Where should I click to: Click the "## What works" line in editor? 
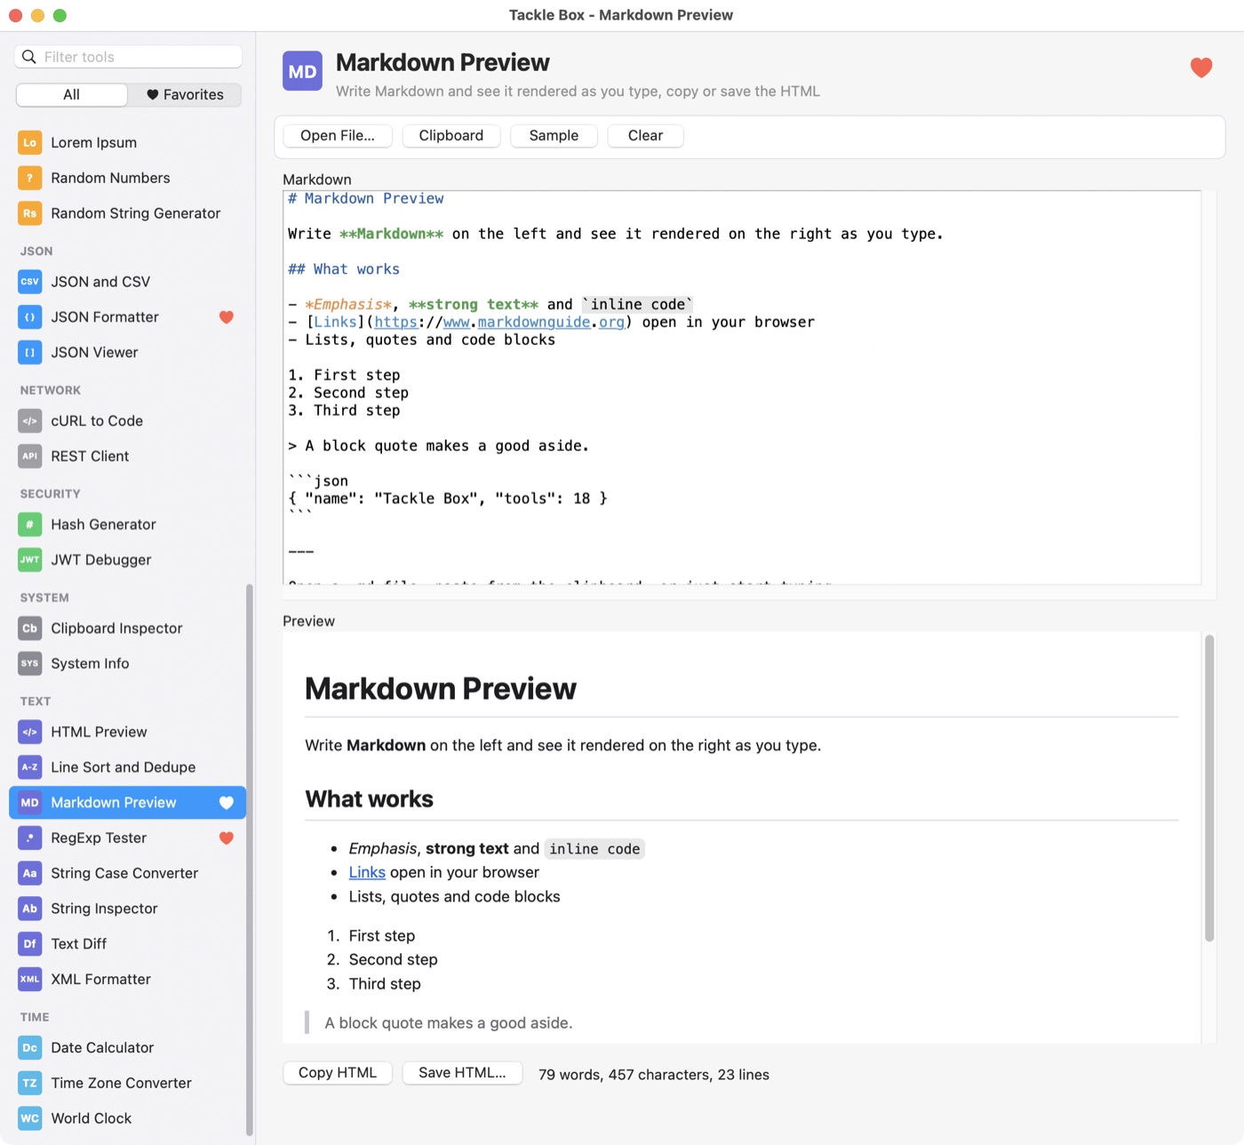click(x=344, y=269)
